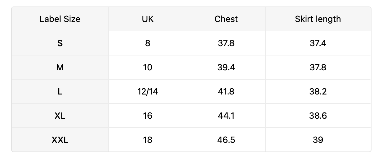Select the chest value 41.8
Viewport: 387px width, 158px height.
226,91
